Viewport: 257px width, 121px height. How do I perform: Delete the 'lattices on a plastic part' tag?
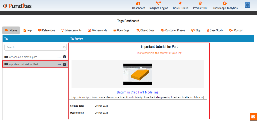(x=65, y=57)
